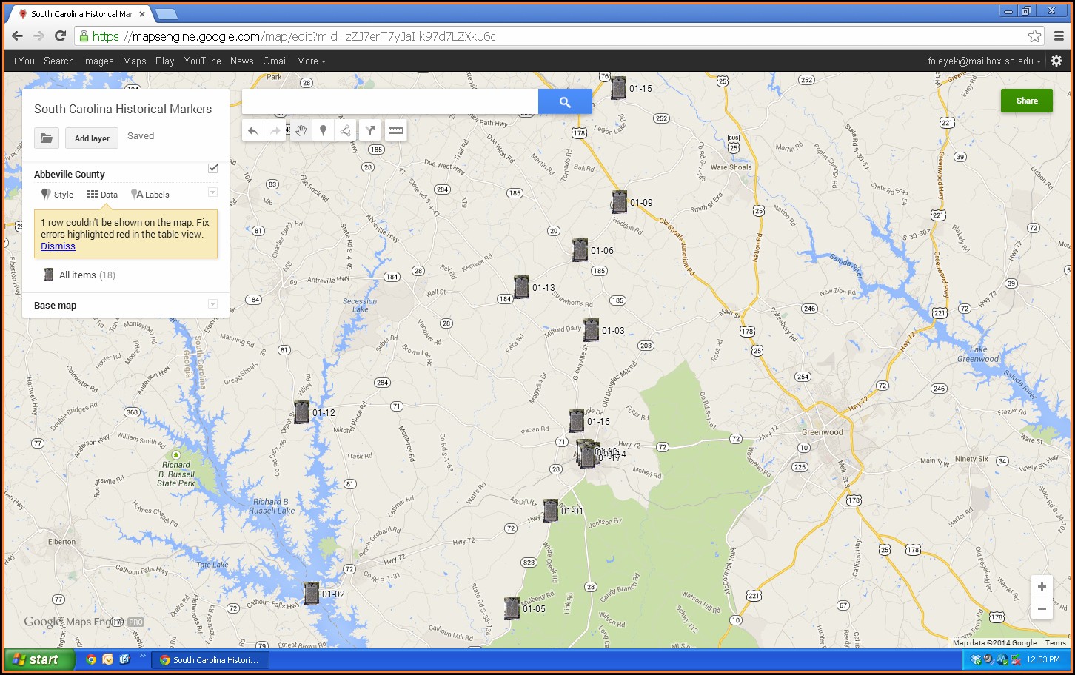Select the Add marker pin tool
The height and width of the screenshot is (675, 1075).
point(323,131)
